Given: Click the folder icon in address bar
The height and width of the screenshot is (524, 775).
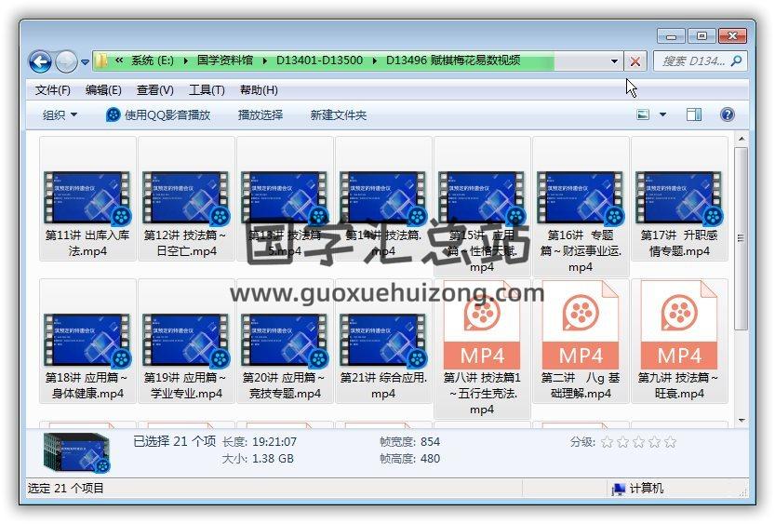Looking at the screenshot, I should point(100,60).
